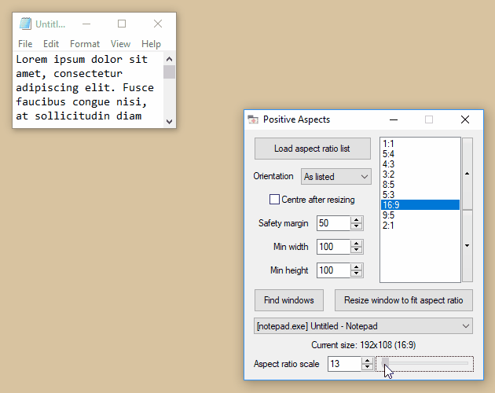Increase the Aspect ratio scale spinner
Viewport: 495px width, 393px height.
point(367,361)
